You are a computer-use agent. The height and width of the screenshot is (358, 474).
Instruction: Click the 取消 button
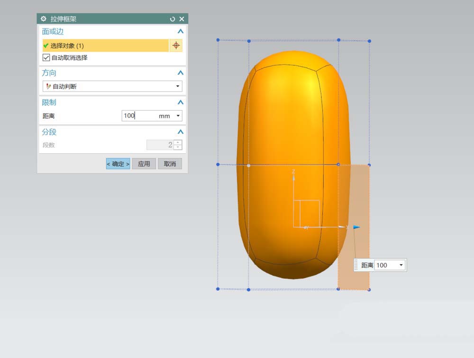pyautogui.click(x=170, y=164)
